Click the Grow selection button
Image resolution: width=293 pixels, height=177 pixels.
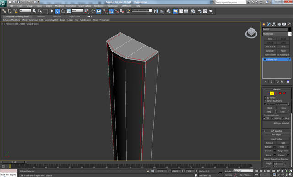[283, 108]
